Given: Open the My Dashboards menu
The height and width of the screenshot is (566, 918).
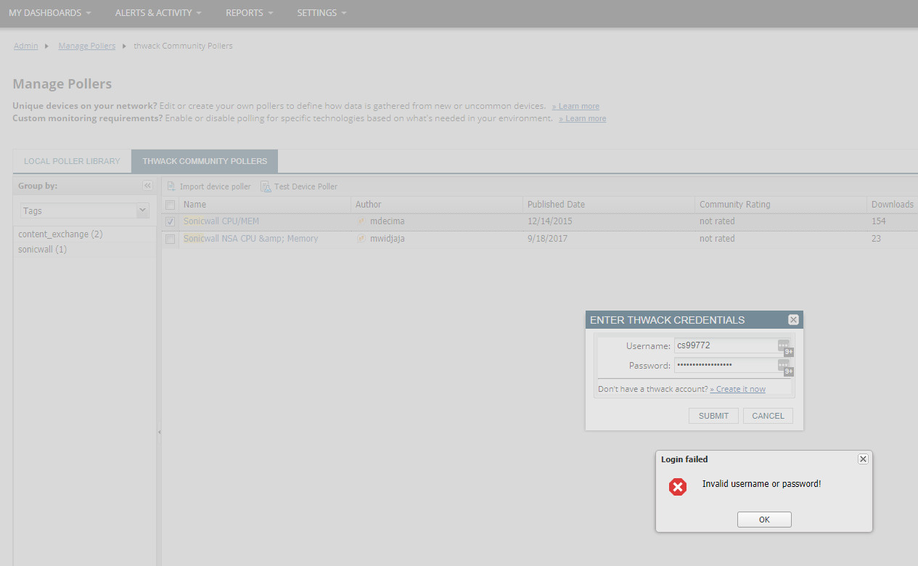Looking at the screenshot, I should pyautogui.click(x=50, y=13).
